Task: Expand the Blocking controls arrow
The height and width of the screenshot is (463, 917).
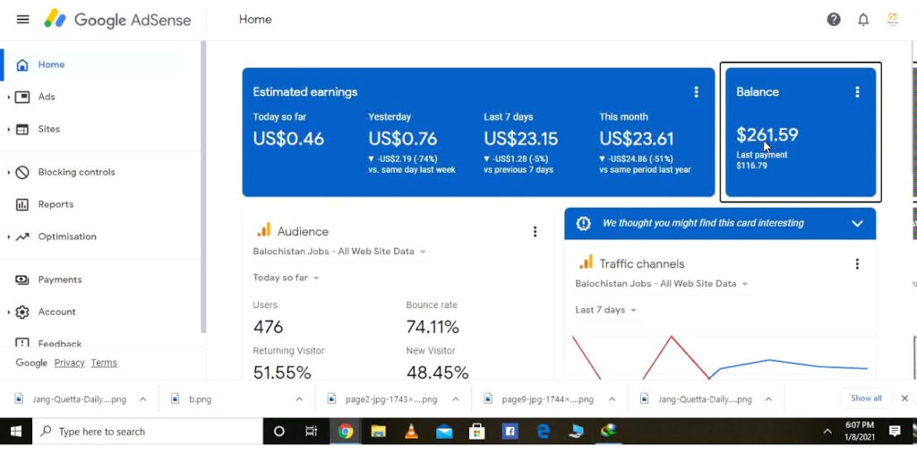Action: click(x=8, y=173)
